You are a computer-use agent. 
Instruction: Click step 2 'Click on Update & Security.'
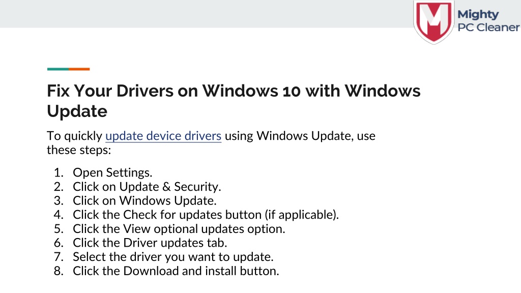click(147, 187)
